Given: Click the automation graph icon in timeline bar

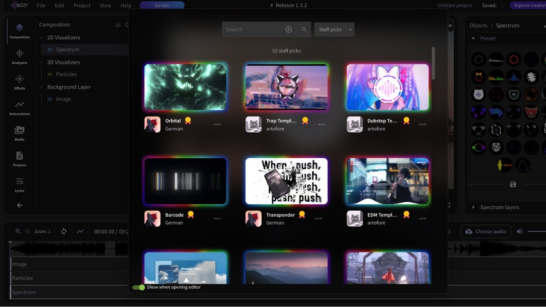Looking at the screenshot, I should [80, 231].
